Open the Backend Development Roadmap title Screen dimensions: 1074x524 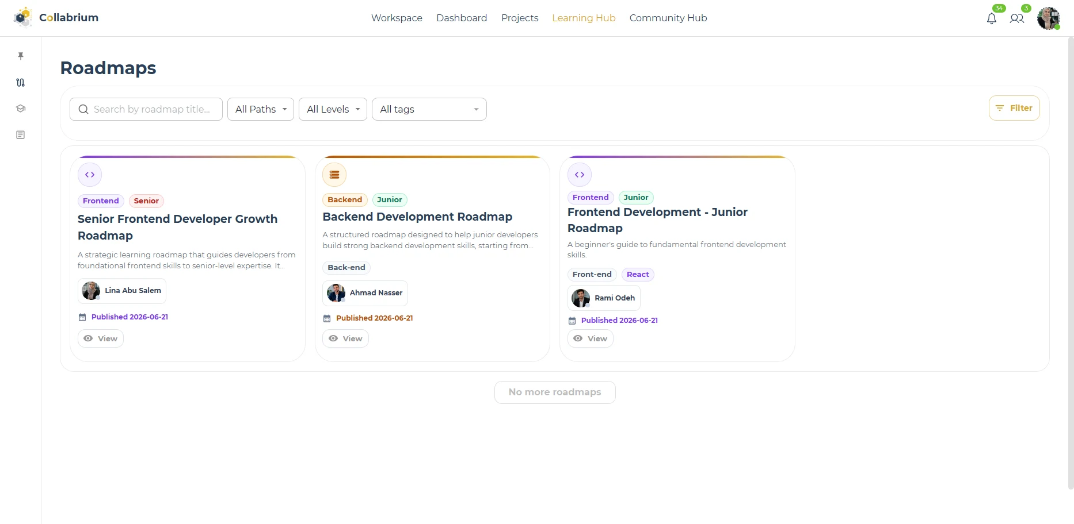click(x=417, y=217)
